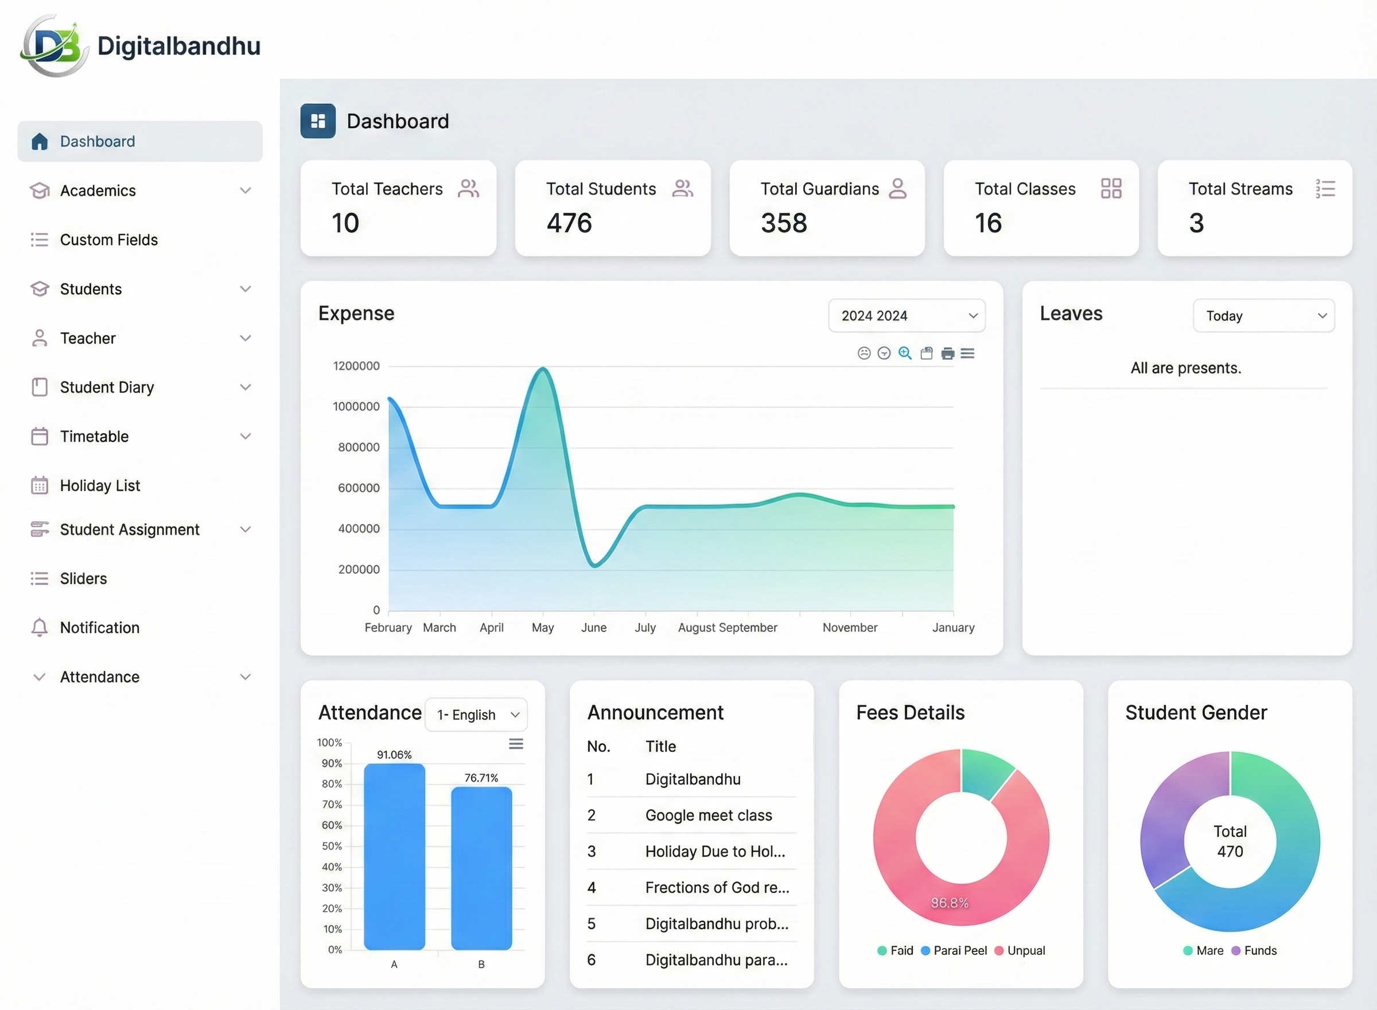
Task: Select the zoom tool on the Expense chart
Action: click(905, 353)
